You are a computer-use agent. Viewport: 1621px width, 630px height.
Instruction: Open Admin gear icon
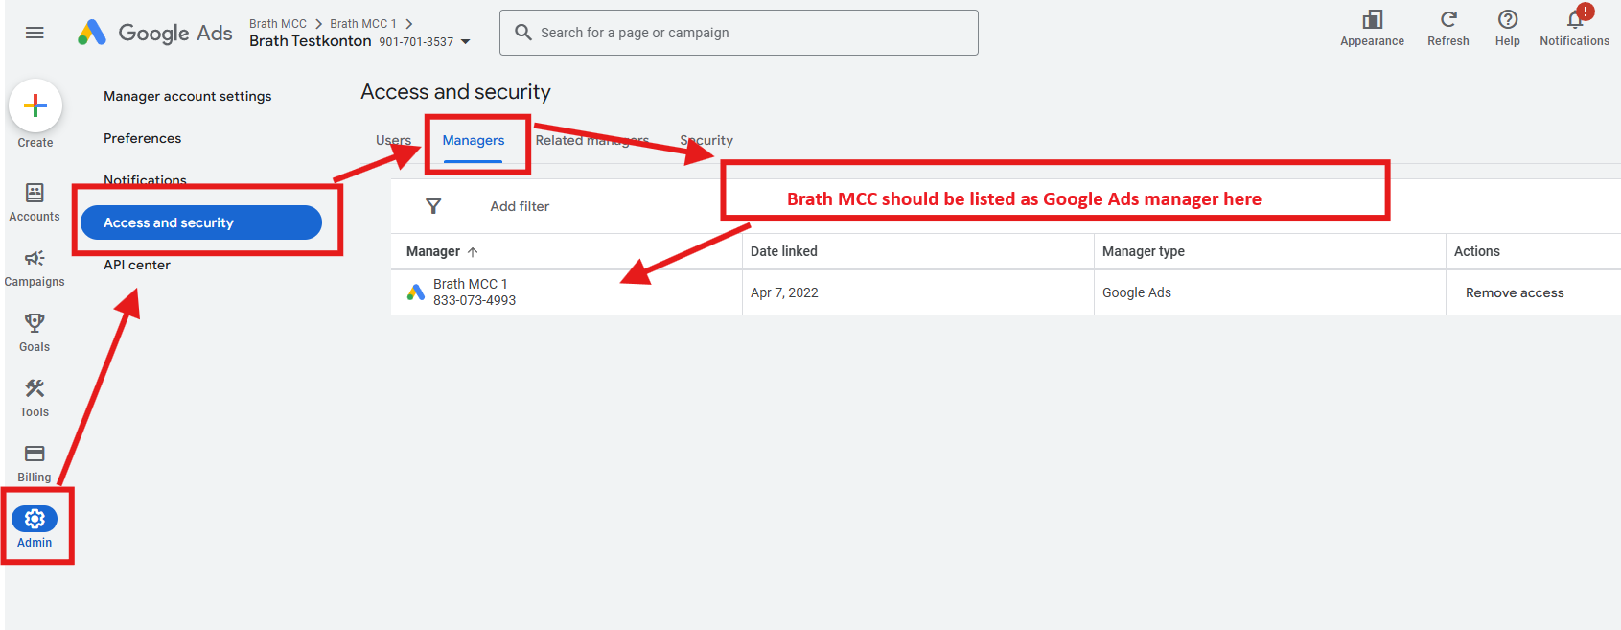coord(35,519)
